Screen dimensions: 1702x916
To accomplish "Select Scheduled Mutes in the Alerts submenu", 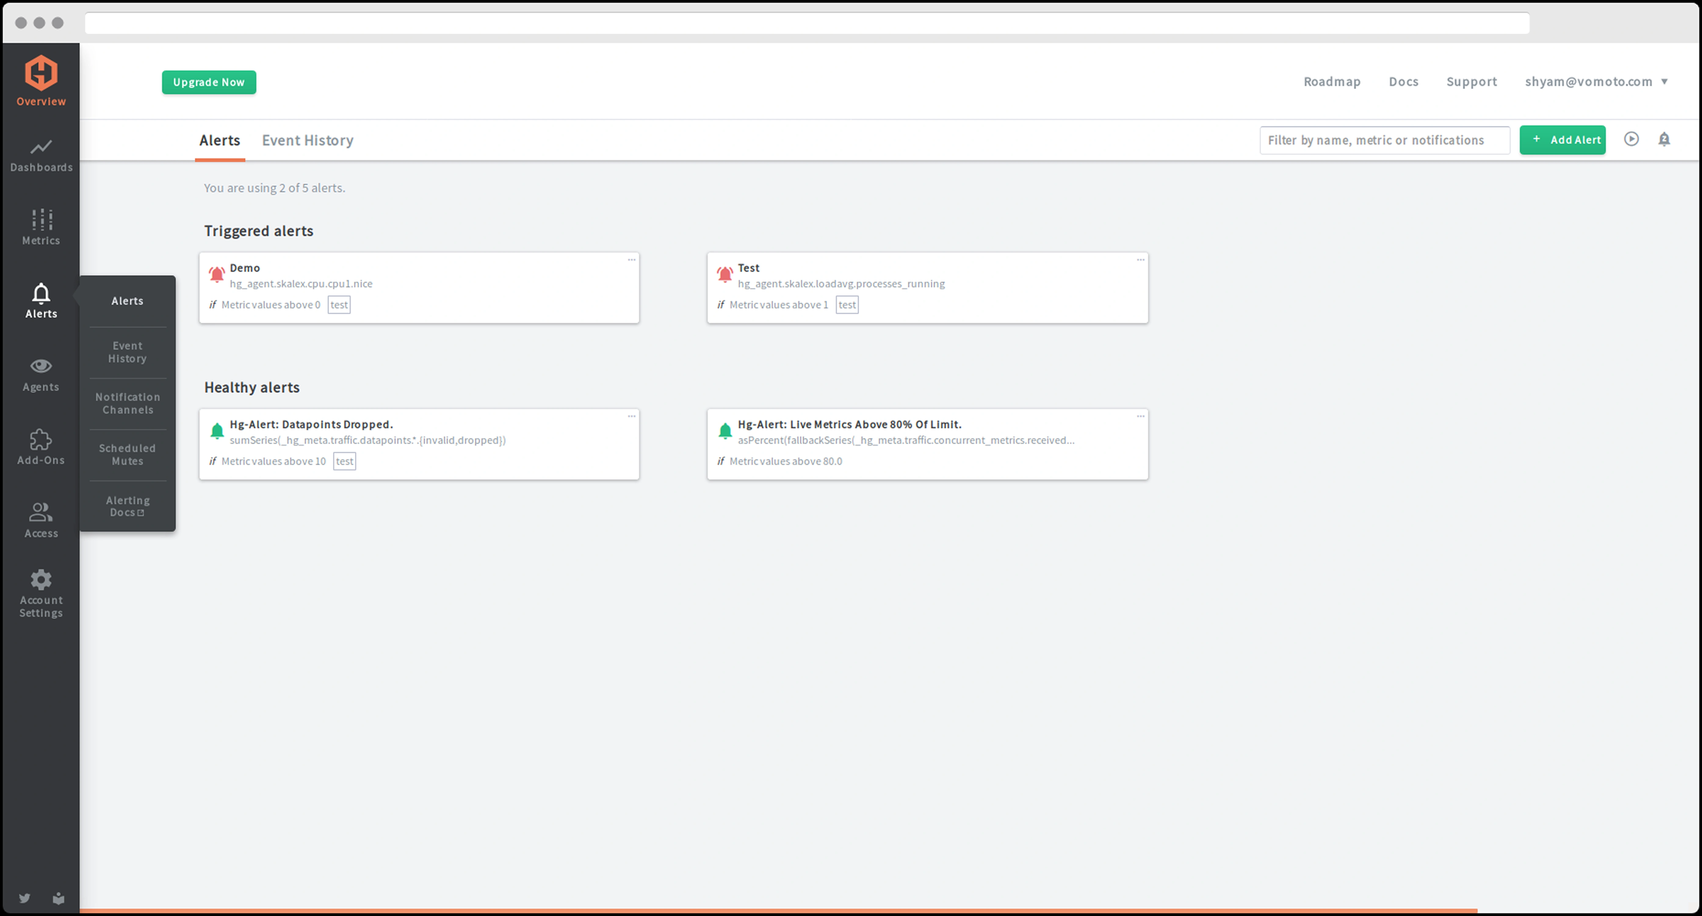I will 128,454.
